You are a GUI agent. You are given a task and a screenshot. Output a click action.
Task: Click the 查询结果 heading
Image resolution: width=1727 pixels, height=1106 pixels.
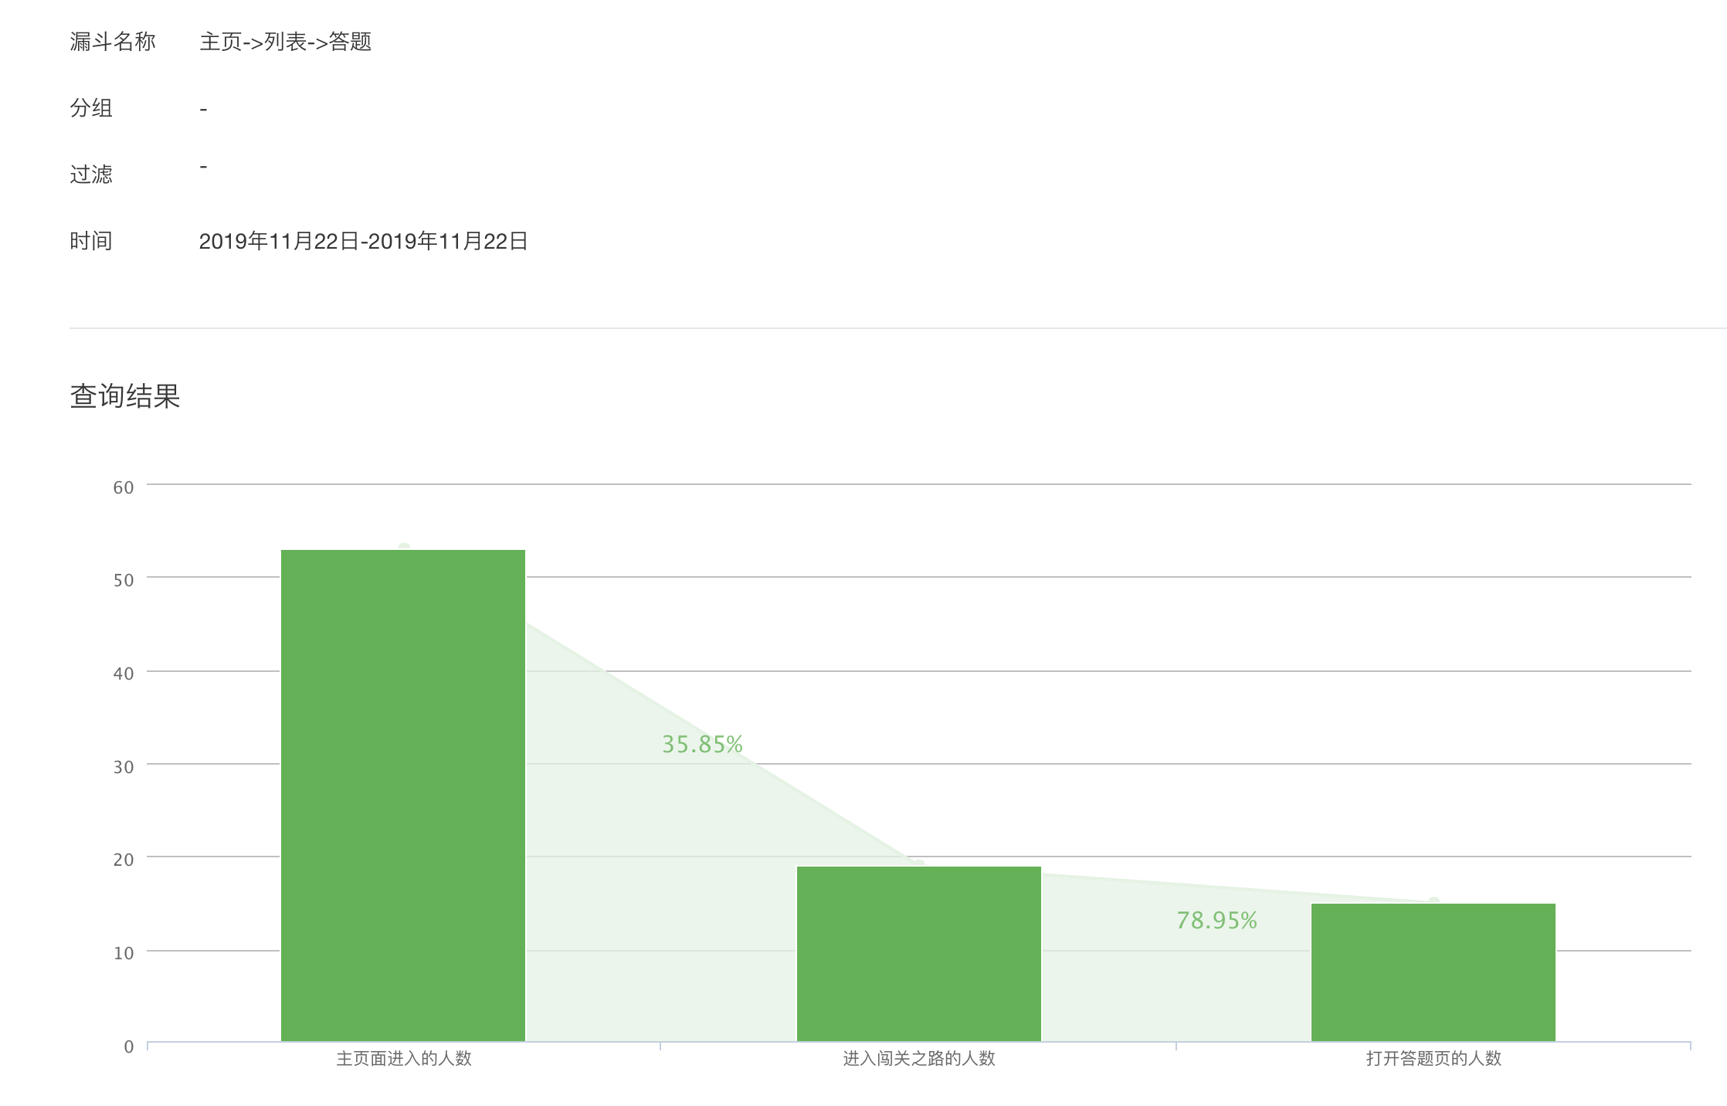pyautogui.click(x=125, y=396)
